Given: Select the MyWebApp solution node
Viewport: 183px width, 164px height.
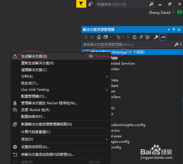Looking at the screenshot, I should [x=132, y=52].
